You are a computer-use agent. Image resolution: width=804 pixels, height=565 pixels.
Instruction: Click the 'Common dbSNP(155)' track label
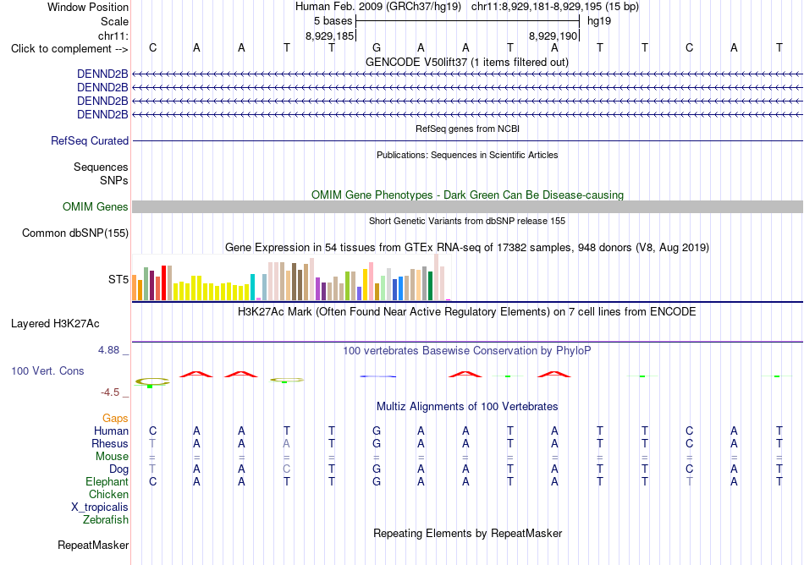[x=74, y=233]
